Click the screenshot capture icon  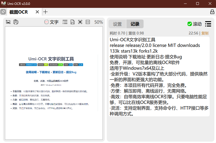8,22
